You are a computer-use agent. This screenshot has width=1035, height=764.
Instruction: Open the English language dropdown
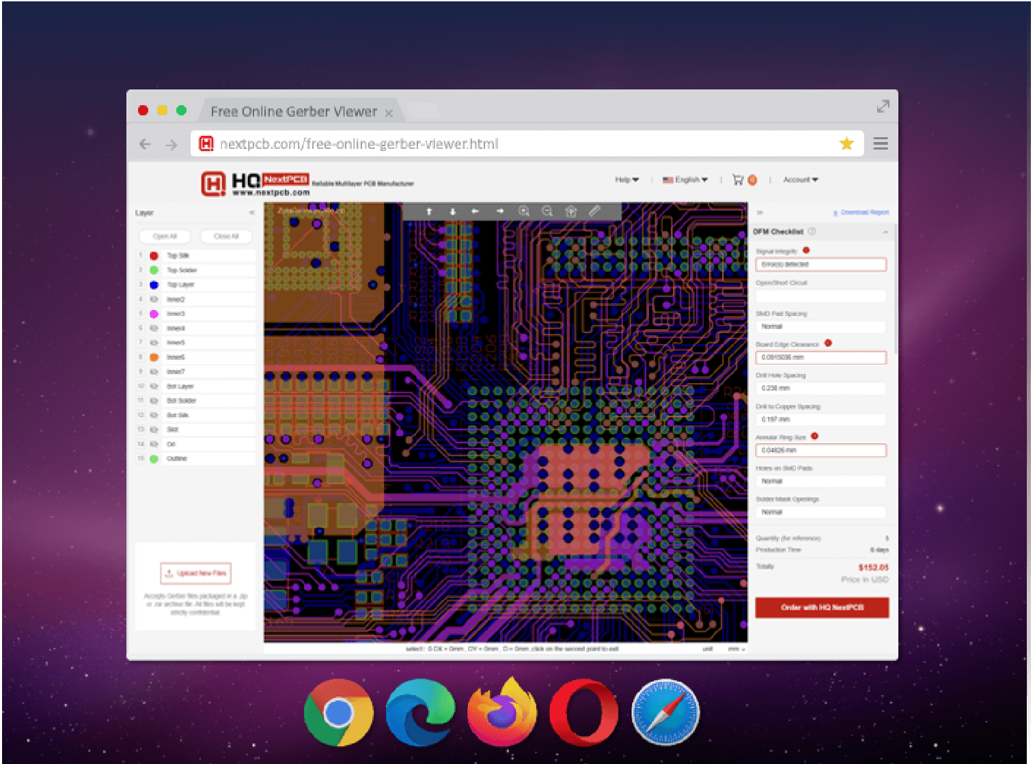click(685, 180)
